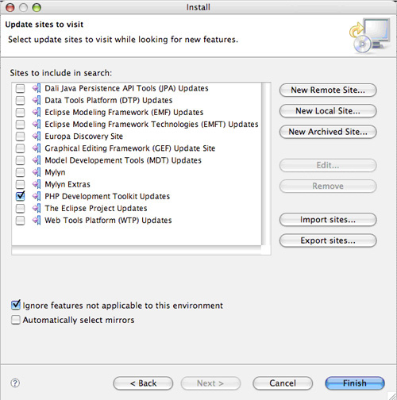Check The Eclipse Project Updates checkbox

(20, 208)
